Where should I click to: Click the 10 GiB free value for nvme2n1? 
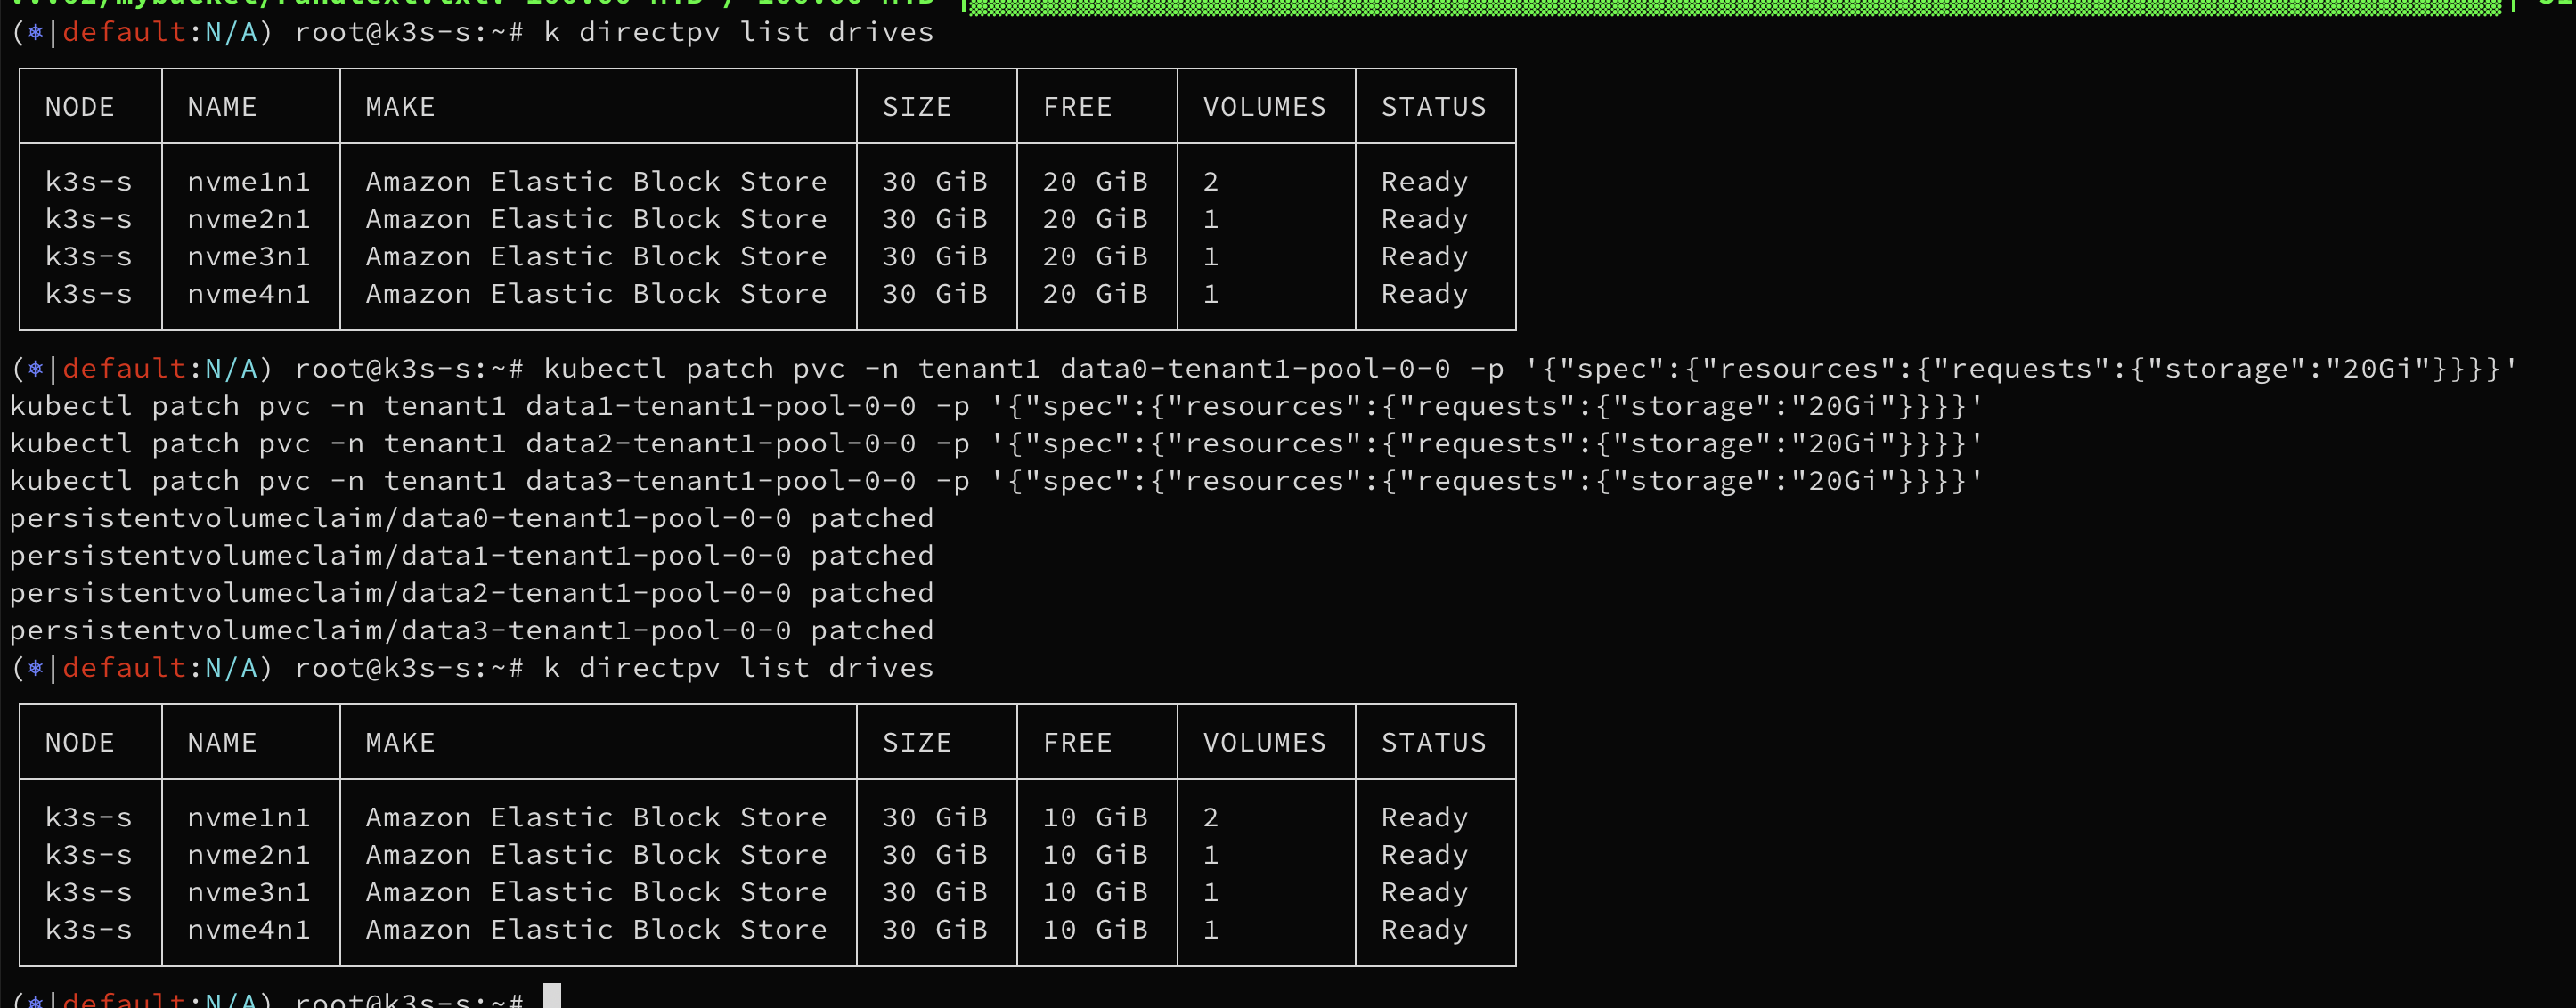pos(1095,855)
